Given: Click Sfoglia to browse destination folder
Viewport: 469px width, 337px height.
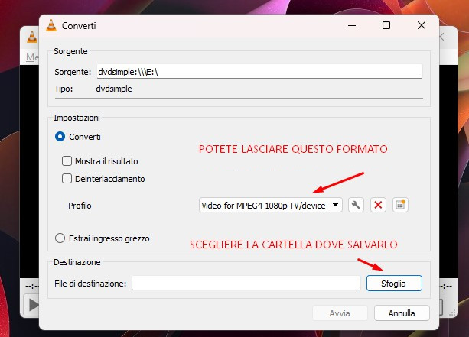Looking at the screenshot, I should coord(394,283).
